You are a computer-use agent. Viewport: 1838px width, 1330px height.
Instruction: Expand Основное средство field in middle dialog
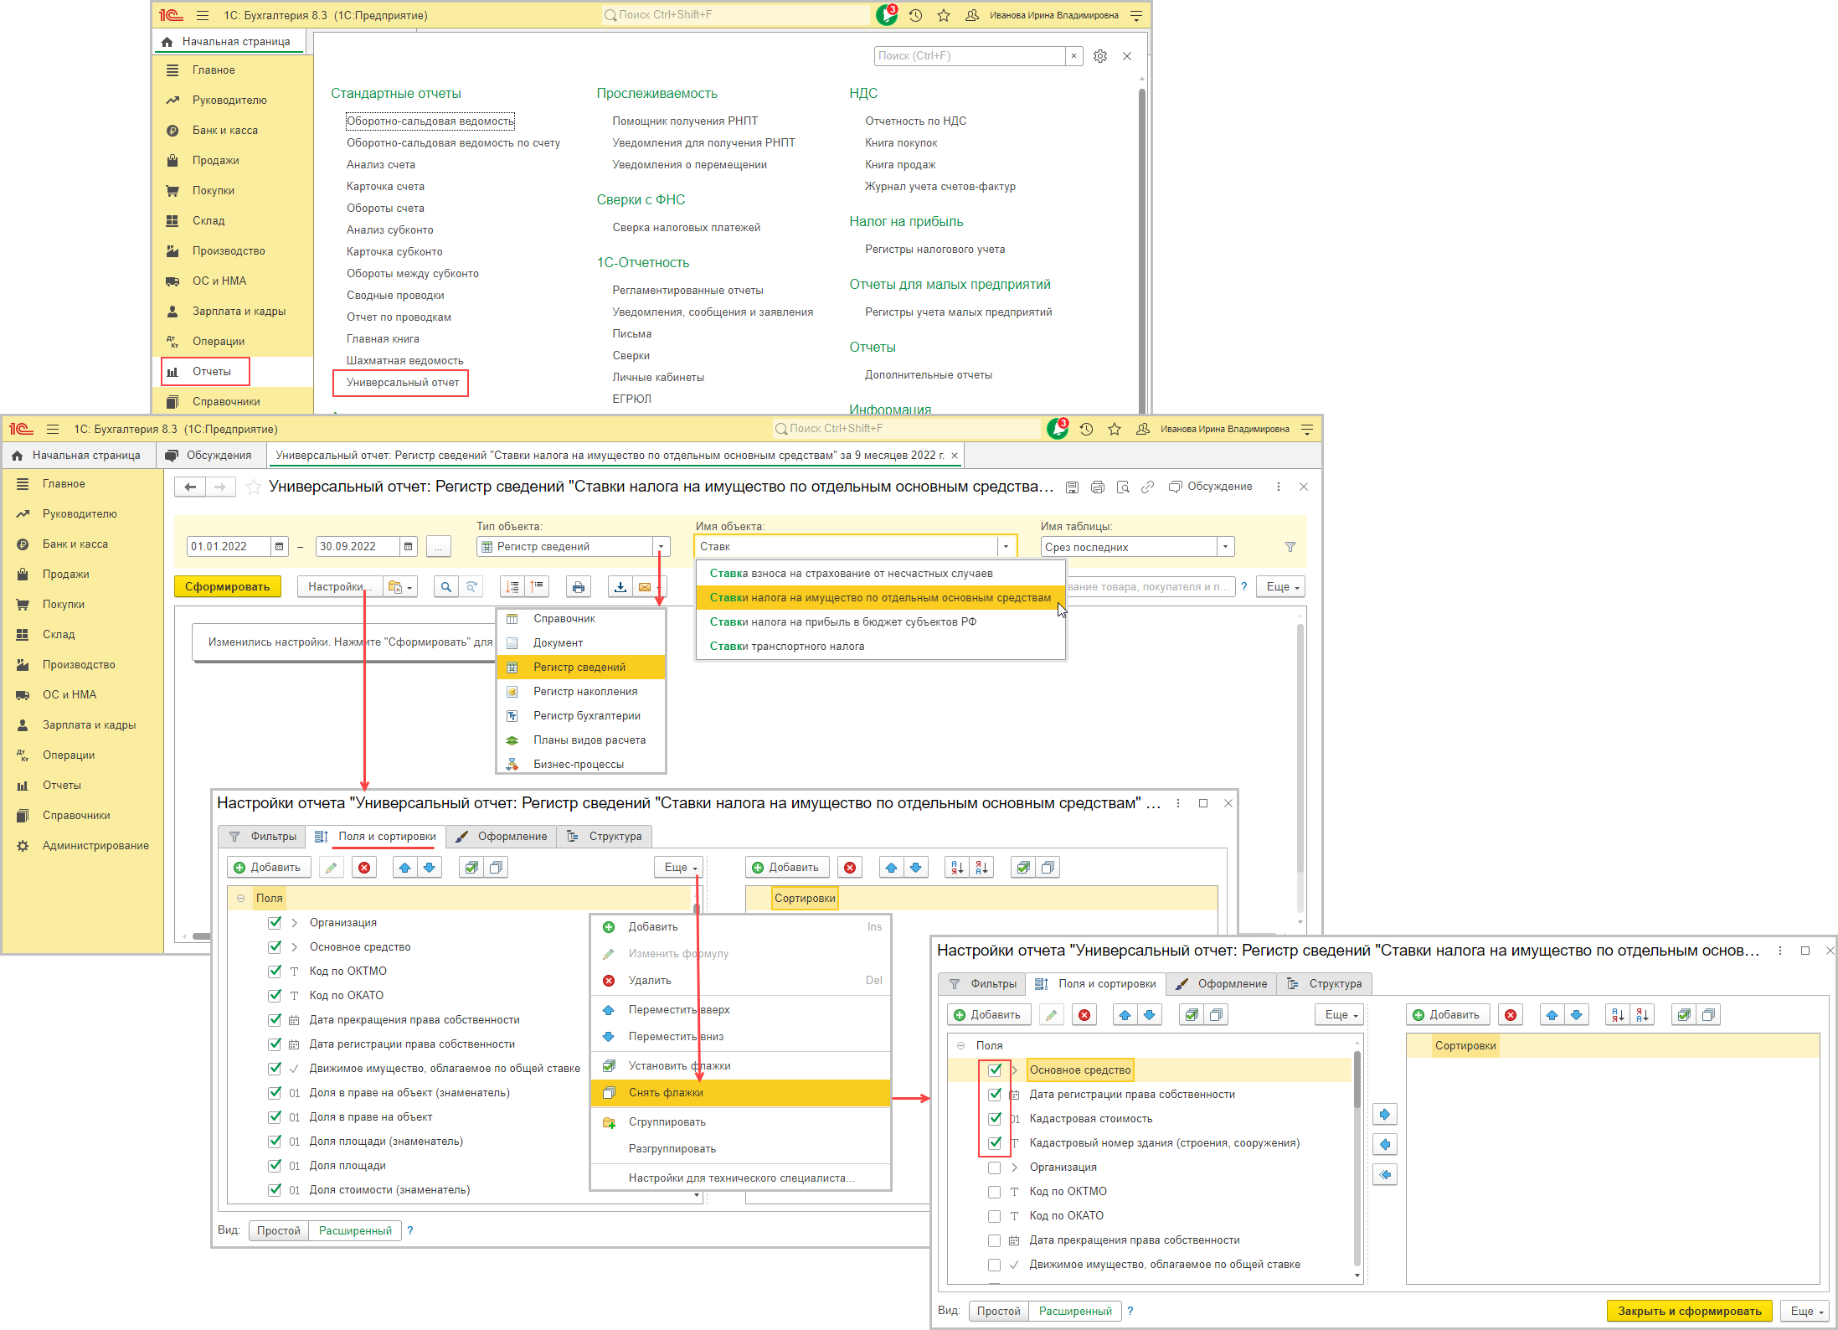point(294,947)
